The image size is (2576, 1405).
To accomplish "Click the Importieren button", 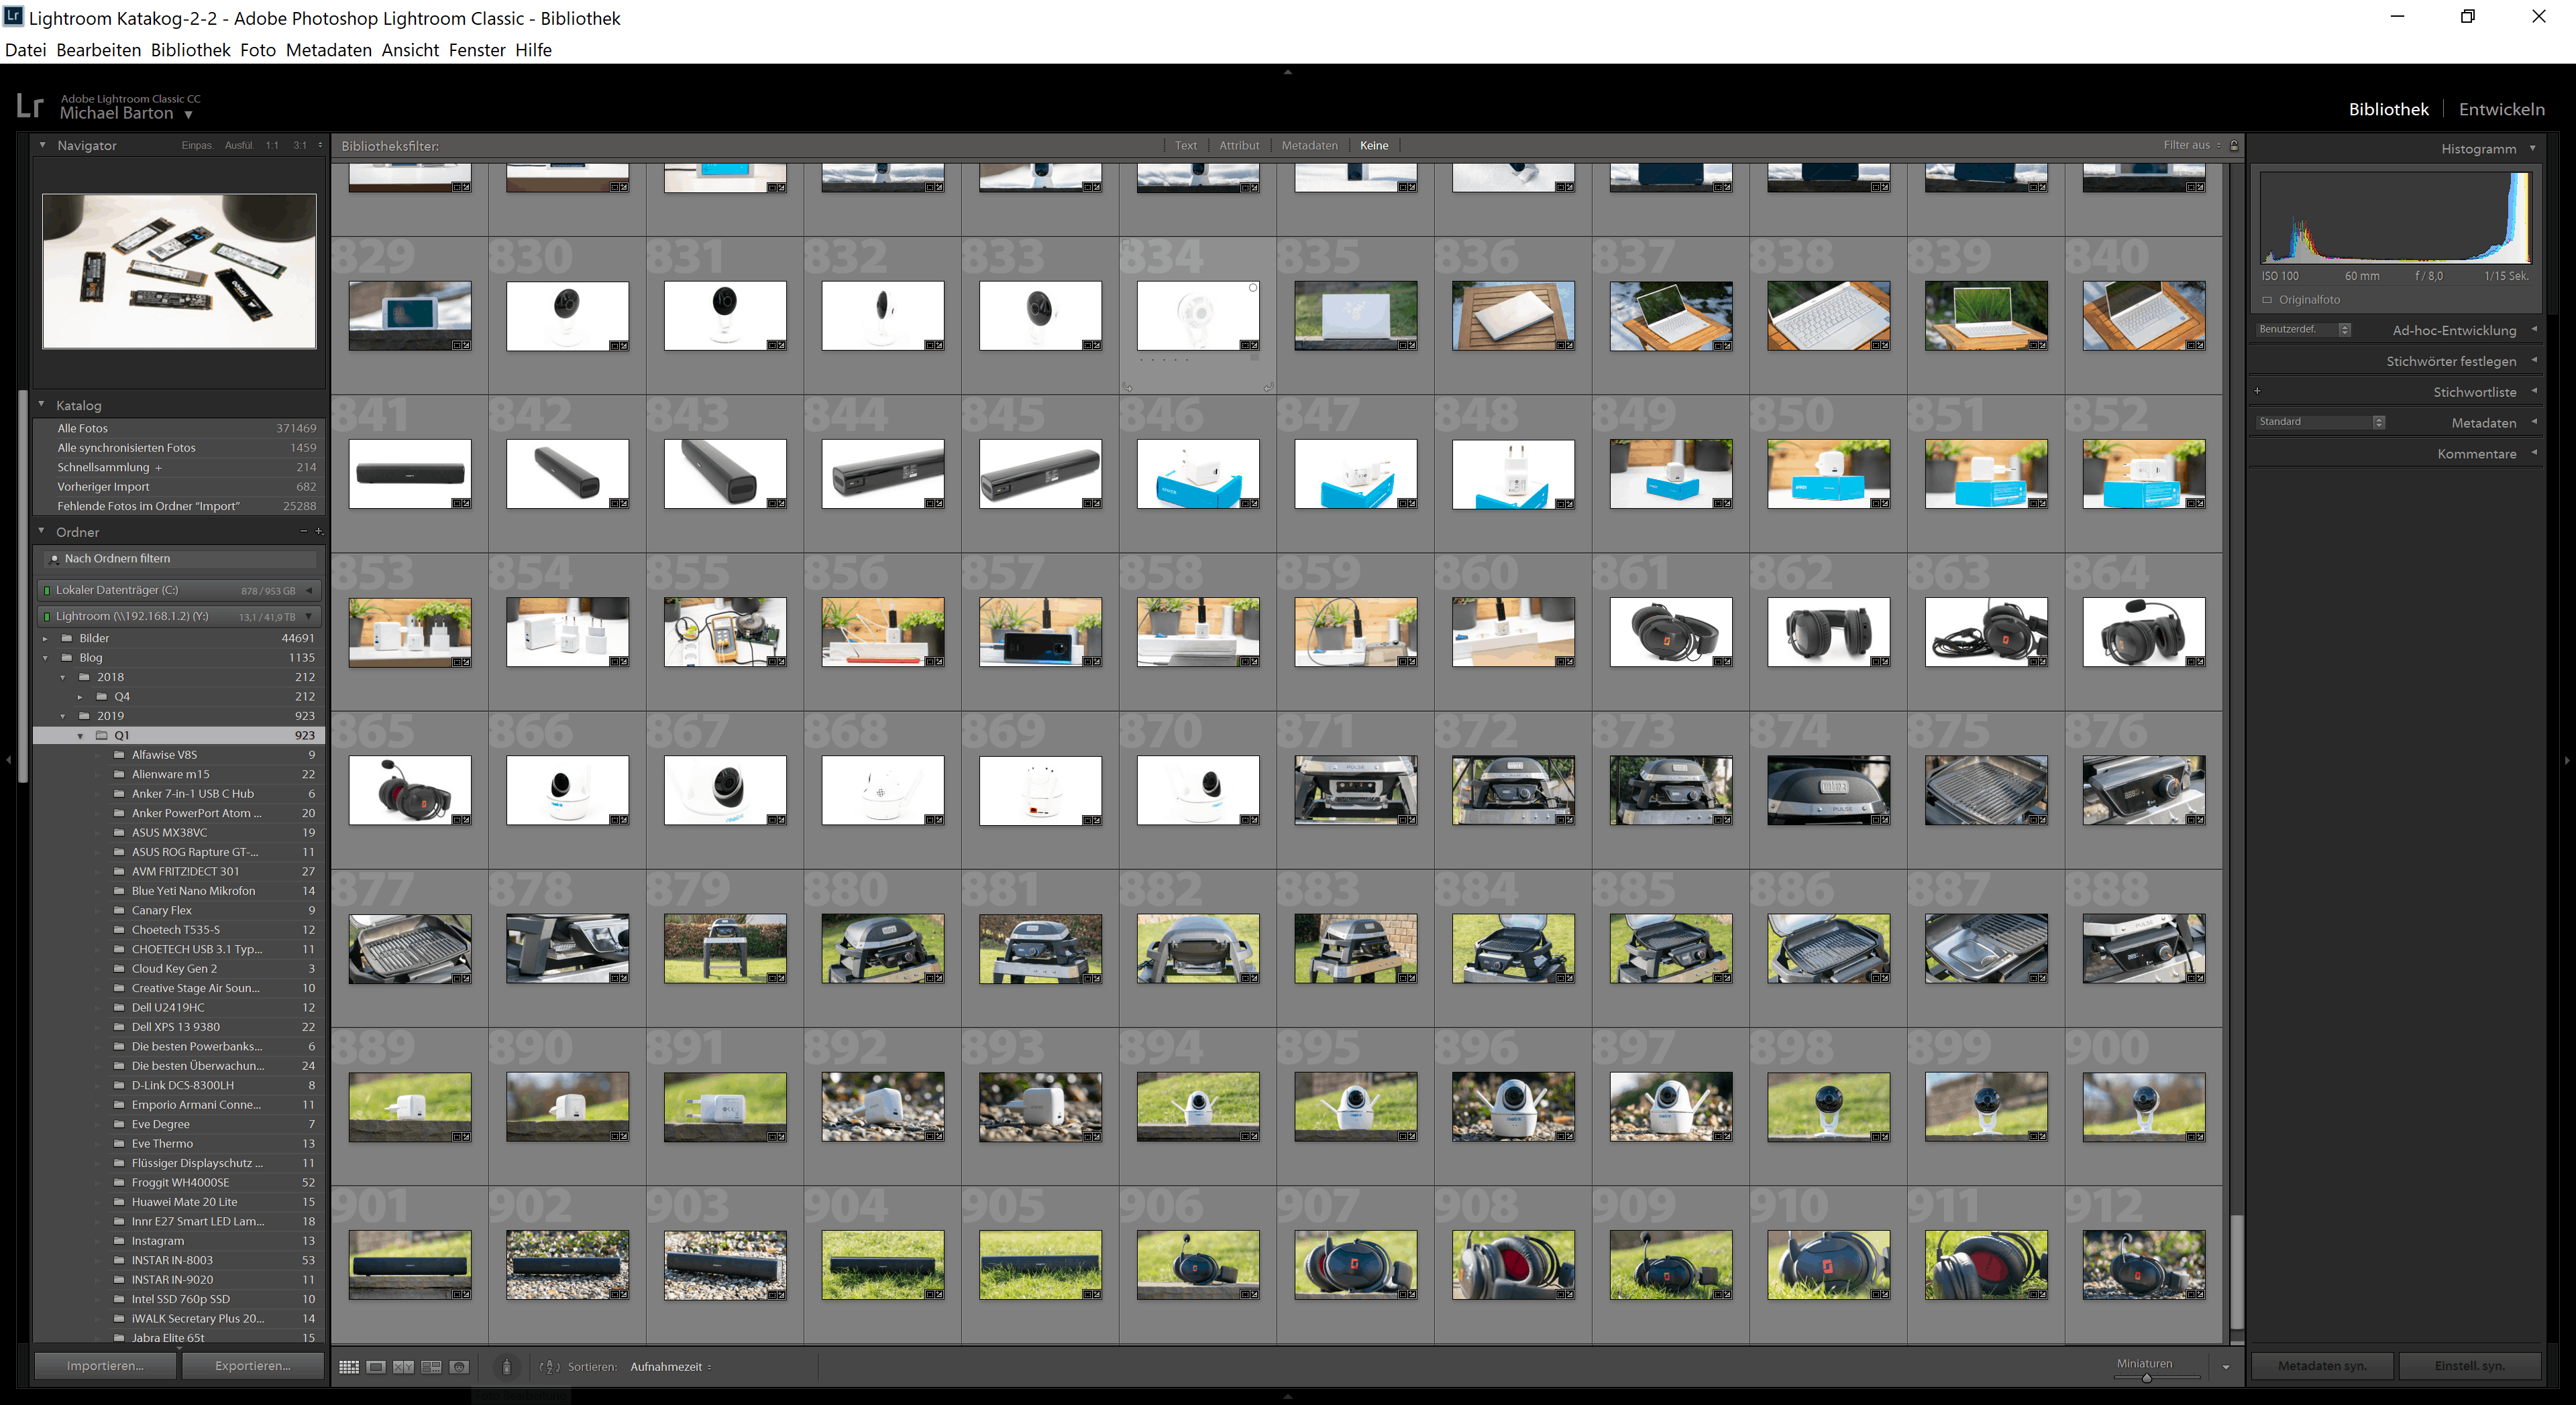I will [105, 1366].
